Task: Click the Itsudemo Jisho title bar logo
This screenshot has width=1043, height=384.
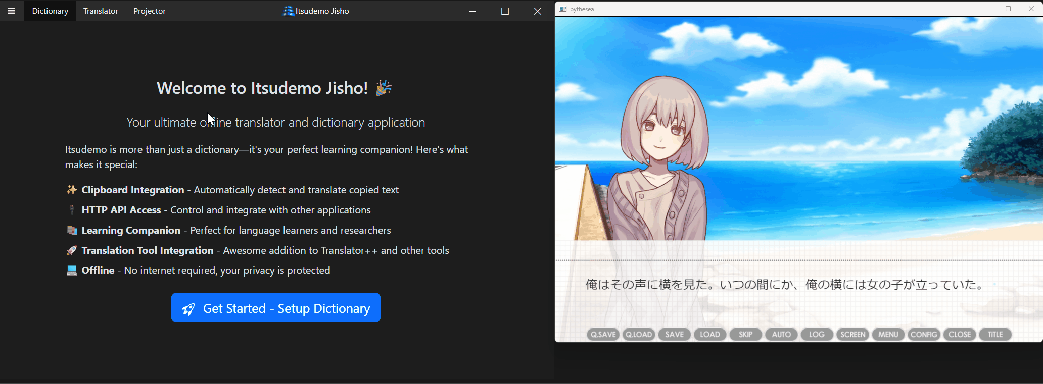Action: tap(288, 11)
